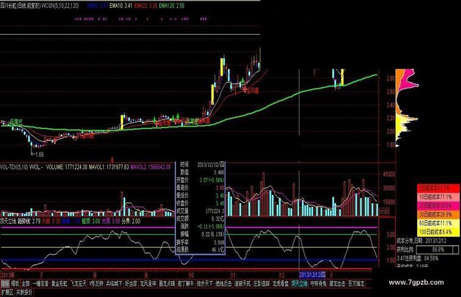461x297 pixels.
Task: Click the EMA10: 3.41 label
Action: point(121,5)
